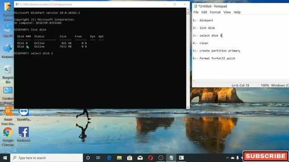
Task: Click 'Ln 6, Col 18' in Notepad status bar
Action: click(240, 85)
